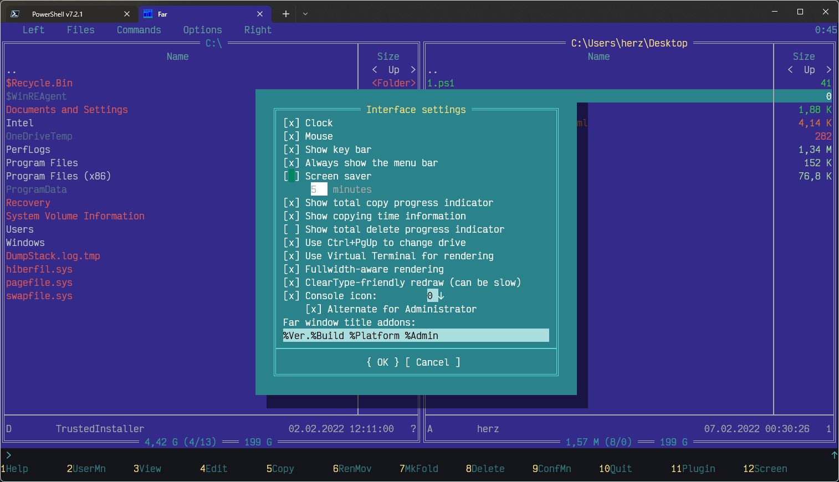Toggle Always show the menu bar
This screenshot has height=482, width=839.
291,163
